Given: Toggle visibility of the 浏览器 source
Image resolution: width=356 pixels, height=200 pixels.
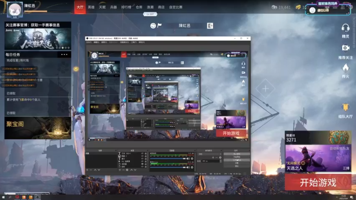Looking at the screenshot, I should pyautogui.click(x=142, y=164).
